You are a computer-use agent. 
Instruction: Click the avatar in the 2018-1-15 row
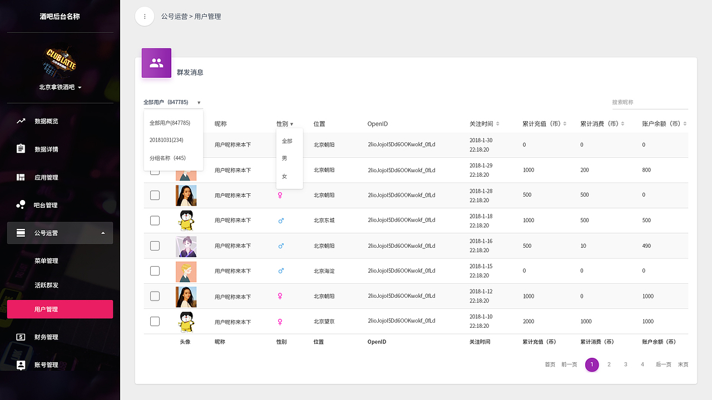point(186,271)
